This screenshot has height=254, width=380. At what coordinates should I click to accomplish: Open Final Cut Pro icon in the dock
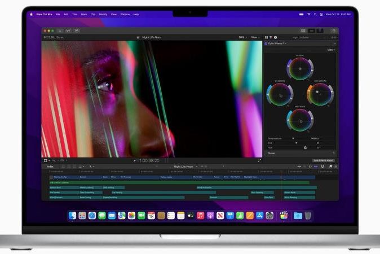point(284,216)
